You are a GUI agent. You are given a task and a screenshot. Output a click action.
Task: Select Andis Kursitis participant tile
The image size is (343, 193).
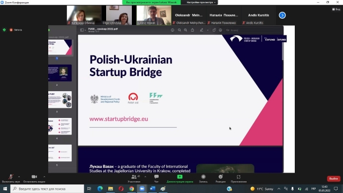click(x=258, y=15)
